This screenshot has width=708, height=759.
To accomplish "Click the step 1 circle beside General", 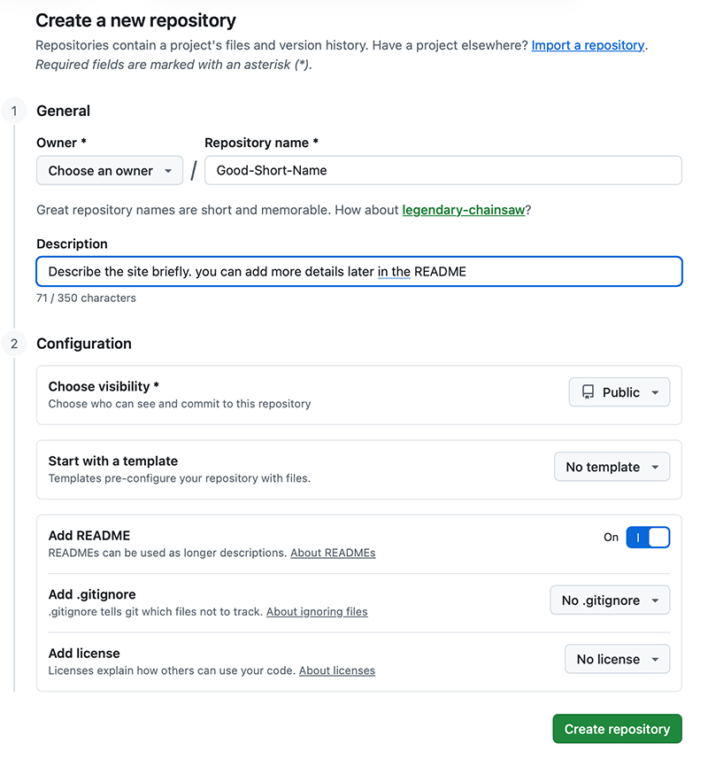I will [x=13, y=111].
